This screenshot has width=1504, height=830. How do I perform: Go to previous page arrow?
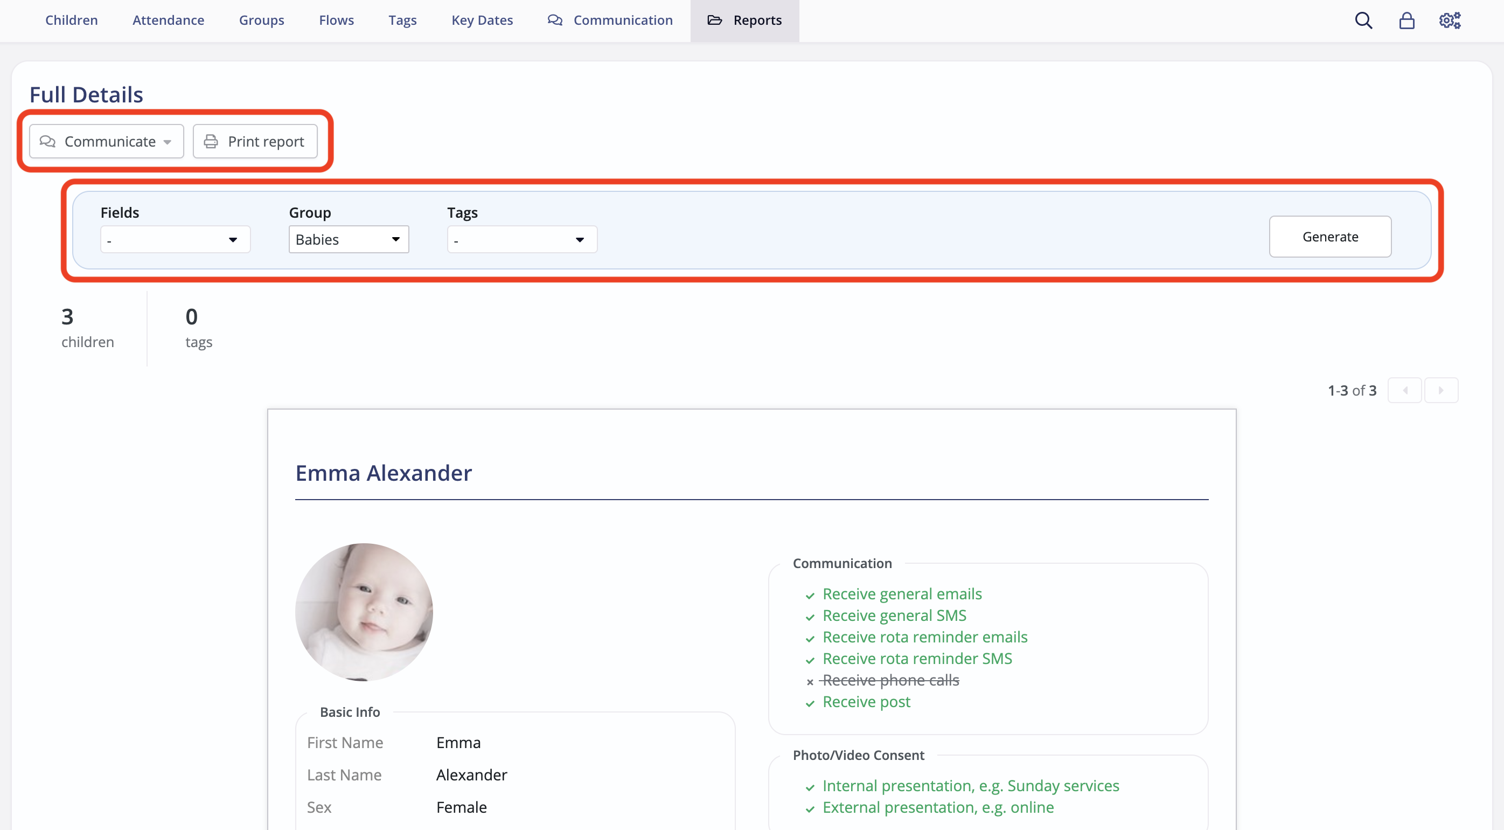(1404, 390)
